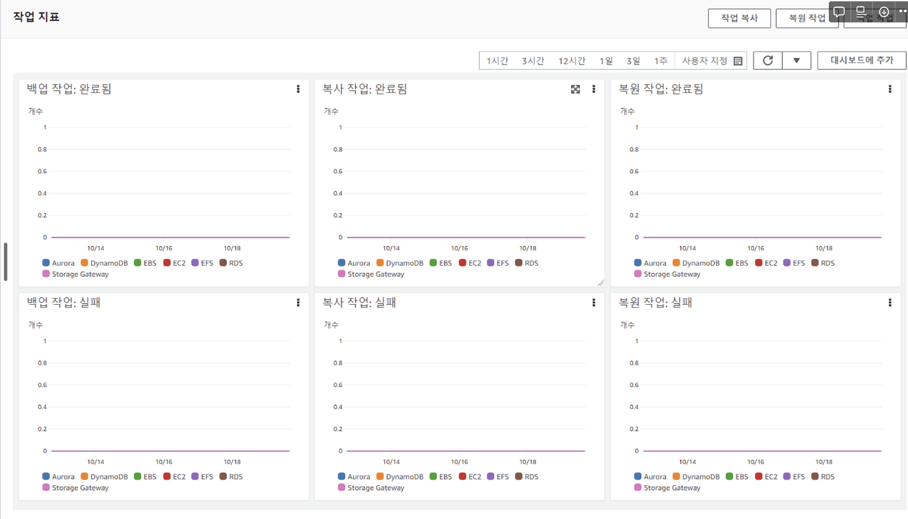Click the 작업 지표 page heading
Viewport: 908px width, 519px height.
click(x=36, y=17)
